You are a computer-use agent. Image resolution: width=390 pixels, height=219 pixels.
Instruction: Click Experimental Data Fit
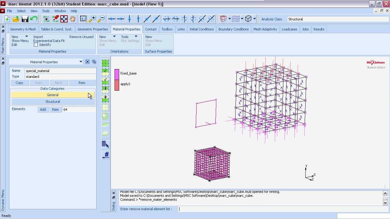49,41
